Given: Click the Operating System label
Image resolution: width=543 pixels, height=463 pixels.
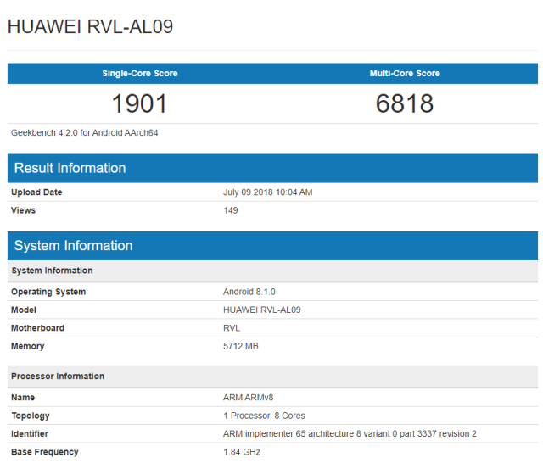Looking at the screenshot, I should point(48,292).
